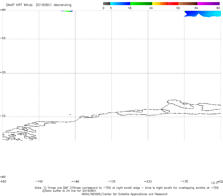Click the NOAA/NESDIS credit line
This screenshot has width=223, height=196.
(124, 194)
